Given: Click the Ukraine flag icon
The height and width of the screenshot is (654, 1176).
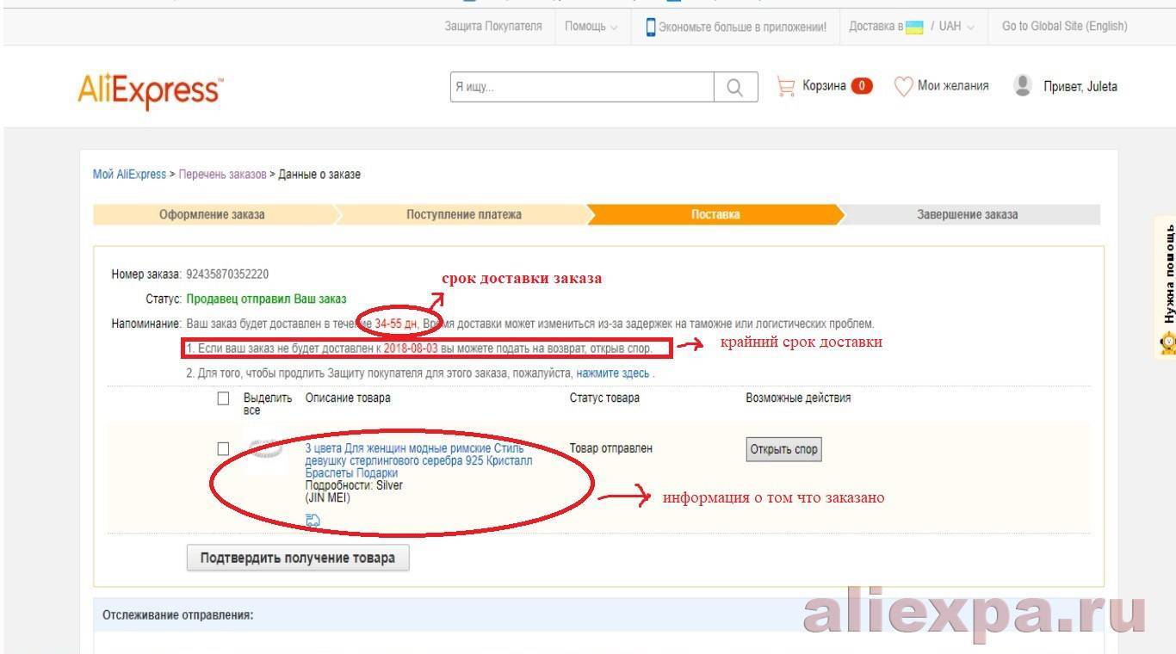Looking at the screenshot, I should click(914, 27).
